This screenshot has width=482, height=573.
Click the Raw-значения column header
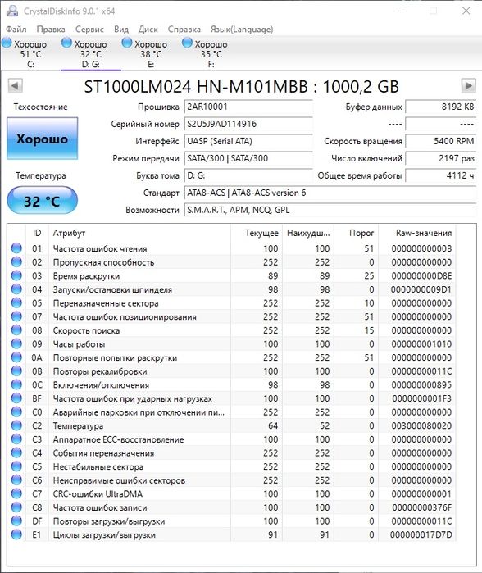417,233
